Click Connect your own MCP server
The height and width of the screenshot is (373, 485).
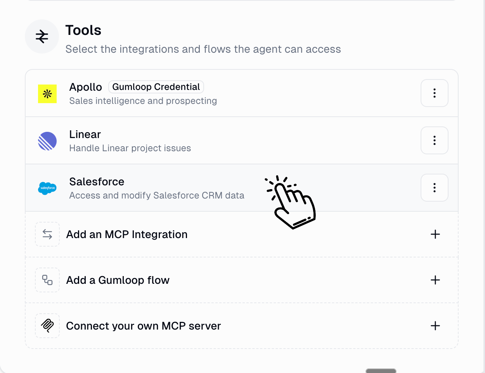coord(144,326)
